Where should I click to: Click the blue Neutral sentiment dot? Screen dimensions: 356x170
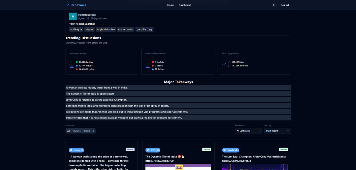(x=77, y=66)
